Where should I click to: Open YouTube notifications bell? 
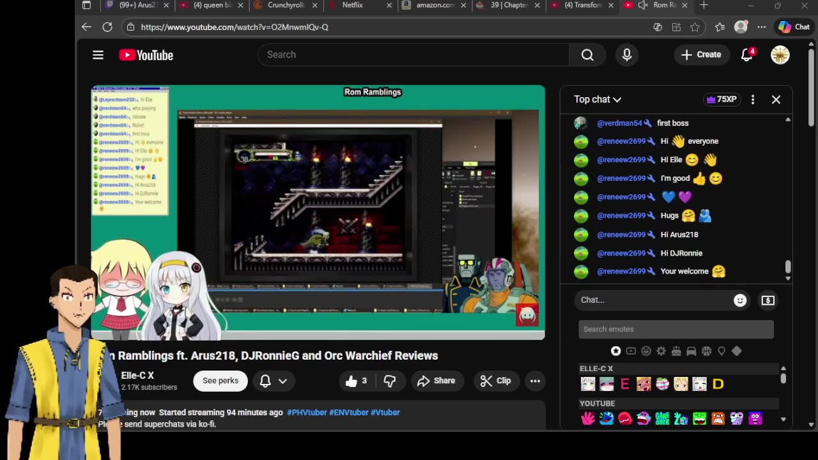point(747,55)
